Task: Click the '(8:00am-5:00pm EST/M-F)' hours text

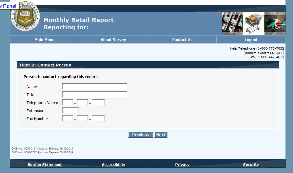Action: 264,53
